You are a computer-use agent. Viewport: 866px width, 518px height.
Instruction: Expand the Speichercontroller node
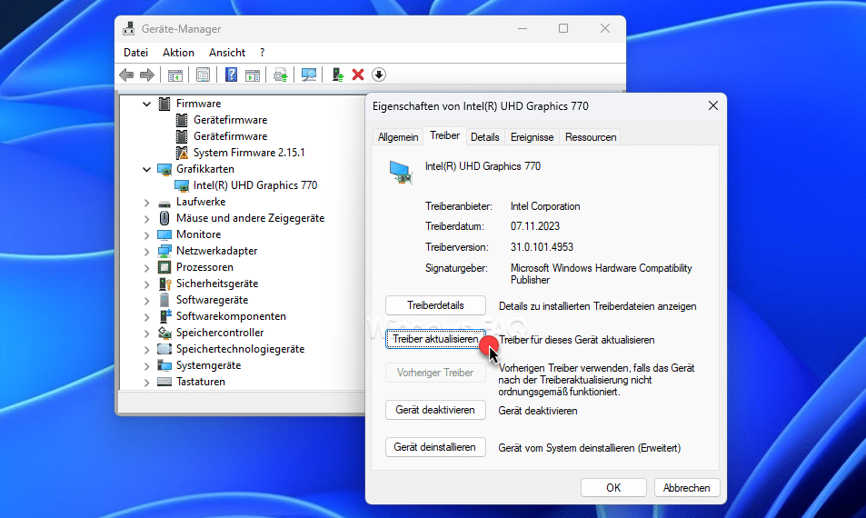tap(146, 334)
